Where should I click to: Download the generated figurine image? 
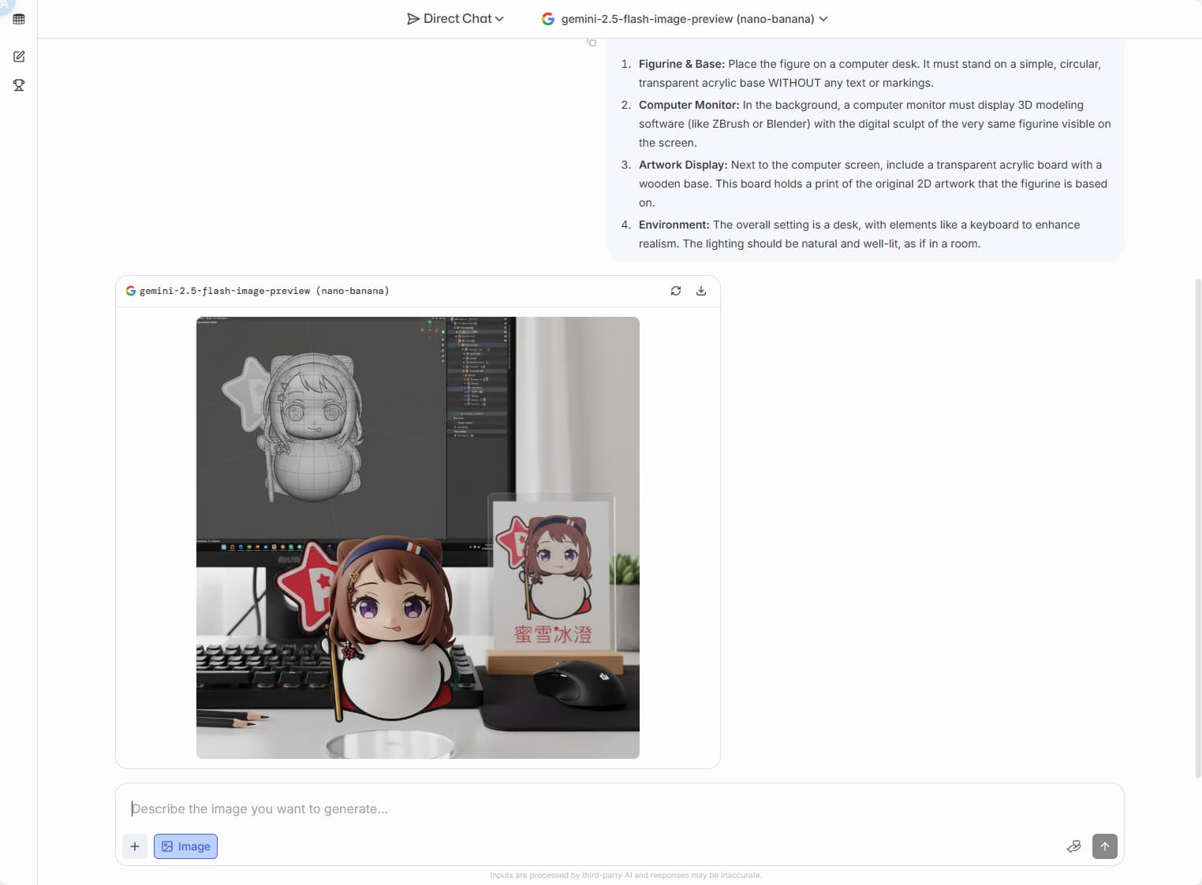701,291
